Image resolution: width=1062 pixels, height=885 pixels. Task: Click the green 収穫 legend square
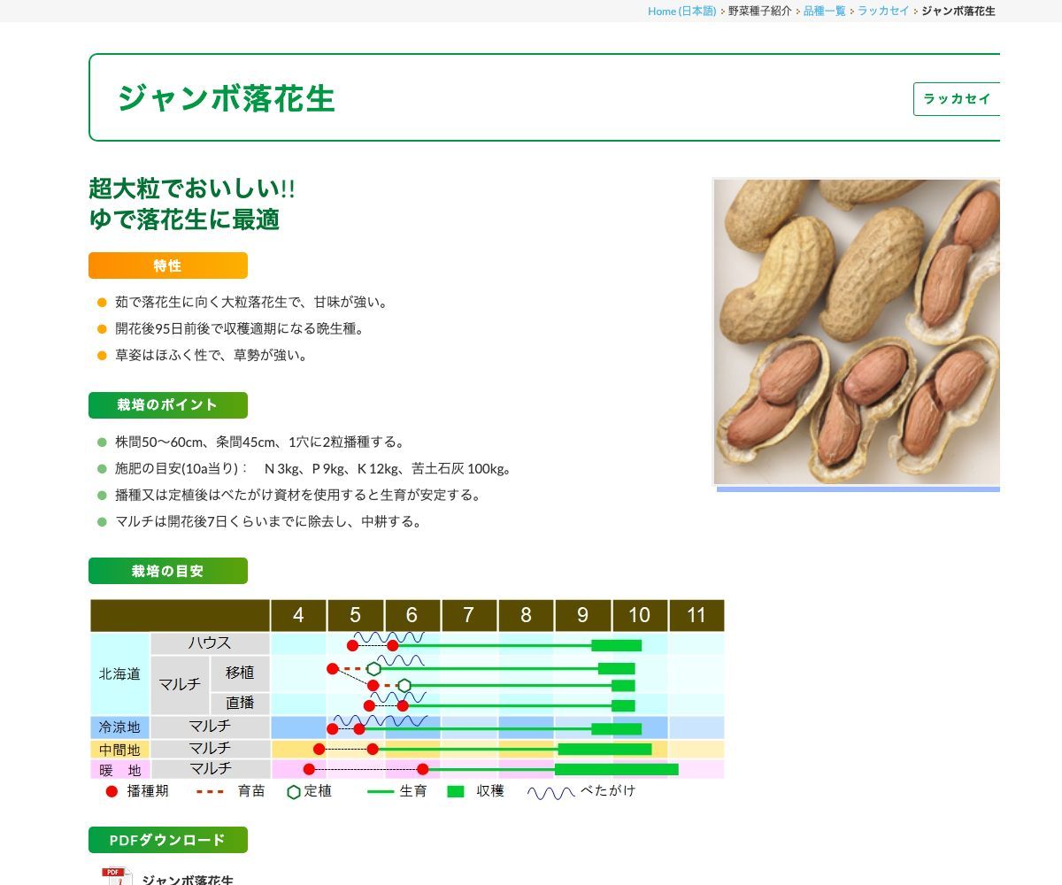[456, 791]
